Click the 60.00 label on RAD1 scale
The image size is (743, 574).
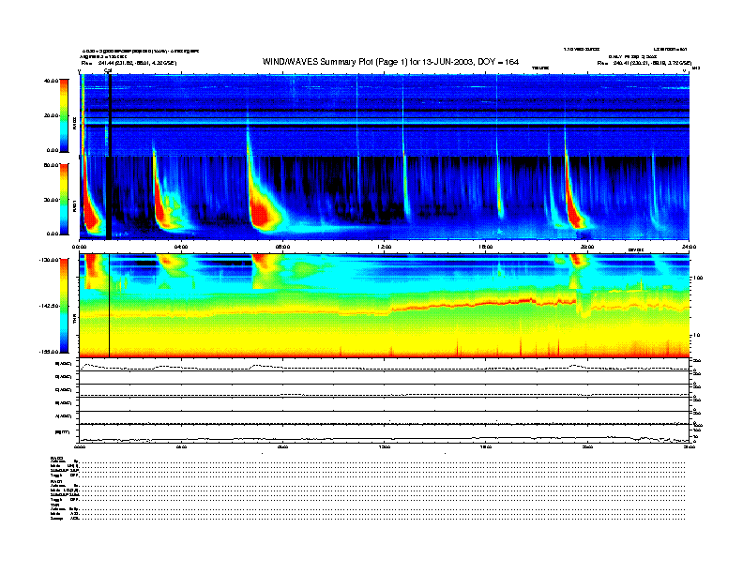click(x=51, y=165)
